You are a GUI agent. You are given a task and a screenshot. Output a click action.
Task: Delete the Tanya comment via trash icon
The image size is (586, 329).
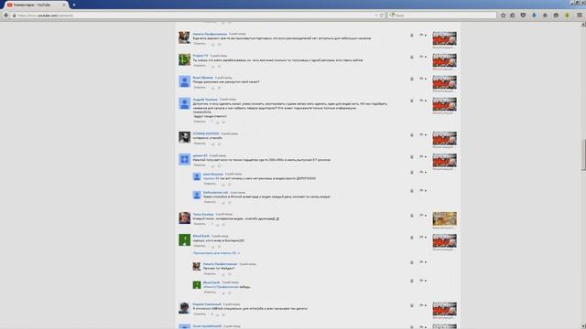pos(412,216)
